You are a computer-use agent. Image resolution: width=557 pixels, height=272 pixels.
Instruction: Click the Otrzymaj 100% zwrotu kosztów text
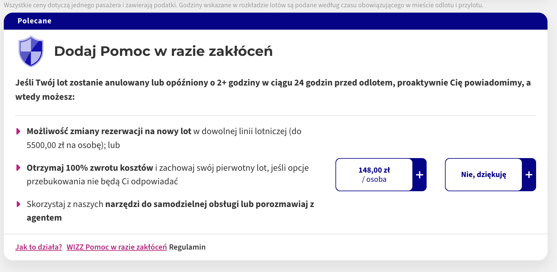90,168
